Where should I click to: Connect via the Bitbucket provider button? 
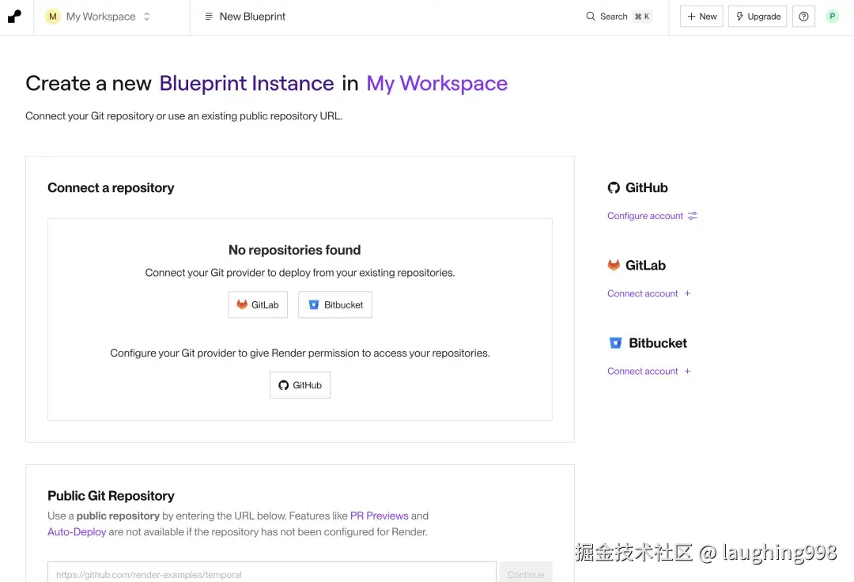[x=335, y=305]
